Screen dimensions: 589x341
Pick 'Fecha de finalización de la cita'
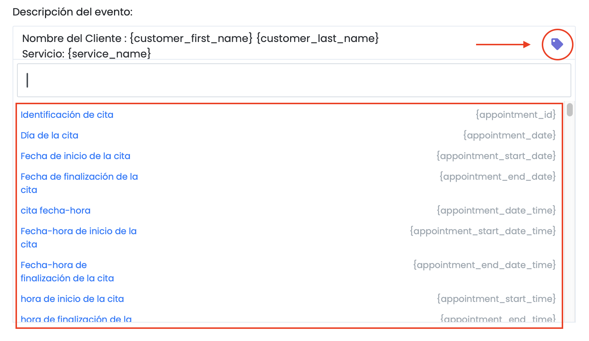79,183
